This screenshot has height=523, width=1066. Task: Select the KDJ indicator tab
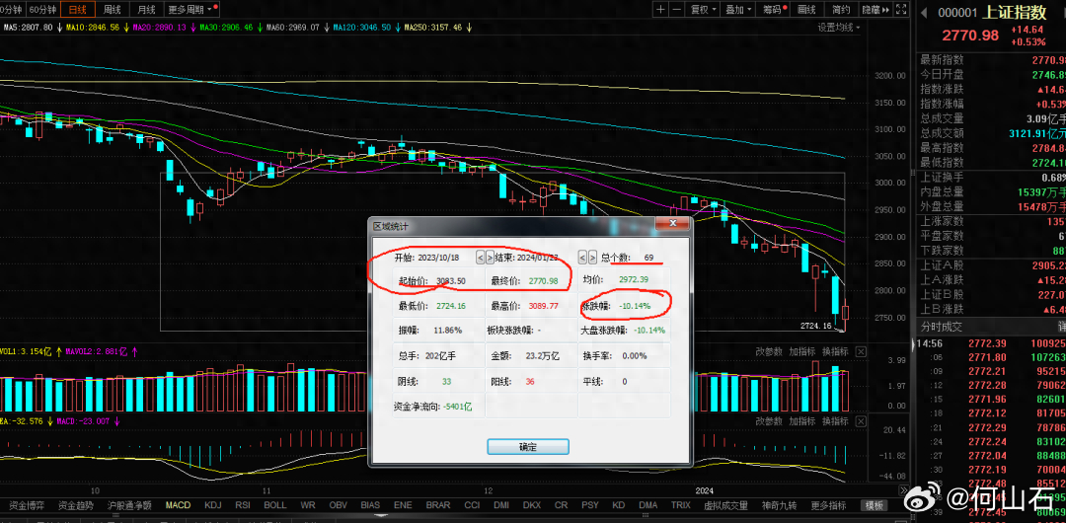(x=213, y=505)
